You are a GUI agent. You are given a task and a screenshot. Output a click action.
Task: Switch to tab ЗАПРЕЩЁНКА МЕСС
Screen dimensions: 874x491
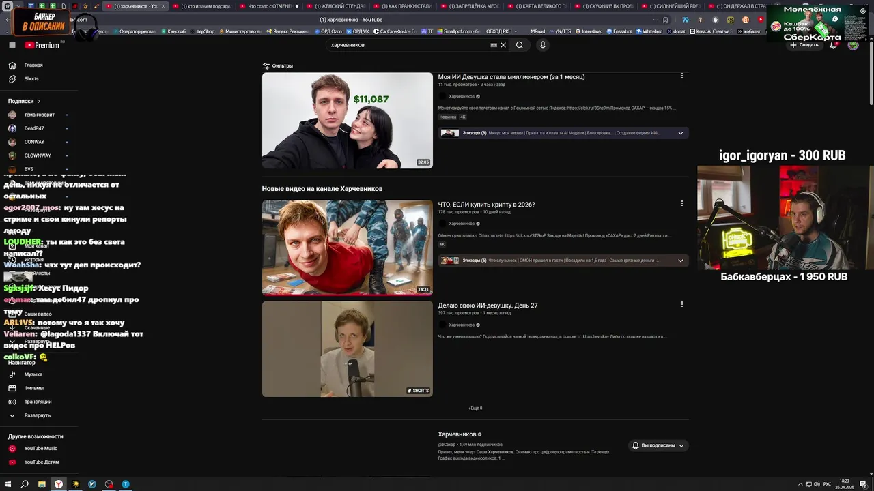click(x=470, y=6)
